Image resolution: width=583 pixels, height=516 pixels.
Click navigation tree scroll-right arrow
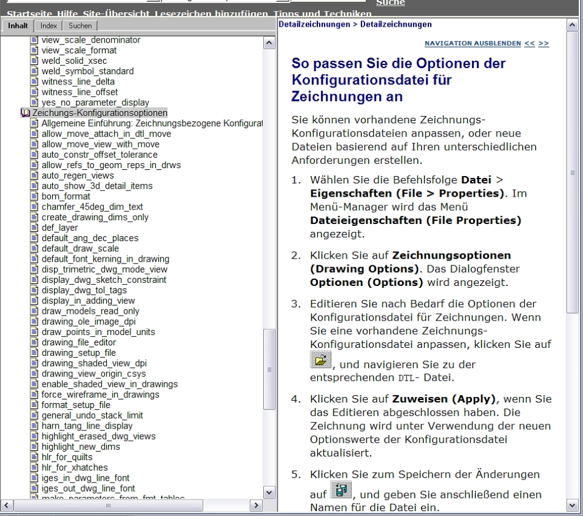(255, 505)
